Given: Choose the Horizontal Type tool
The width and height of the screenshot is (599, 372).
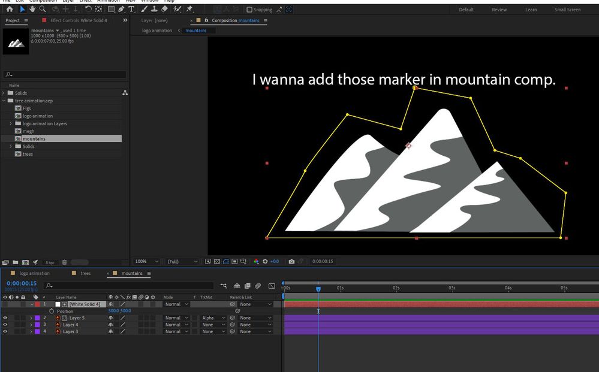Looking at the screenshot, I should (131, 9).
